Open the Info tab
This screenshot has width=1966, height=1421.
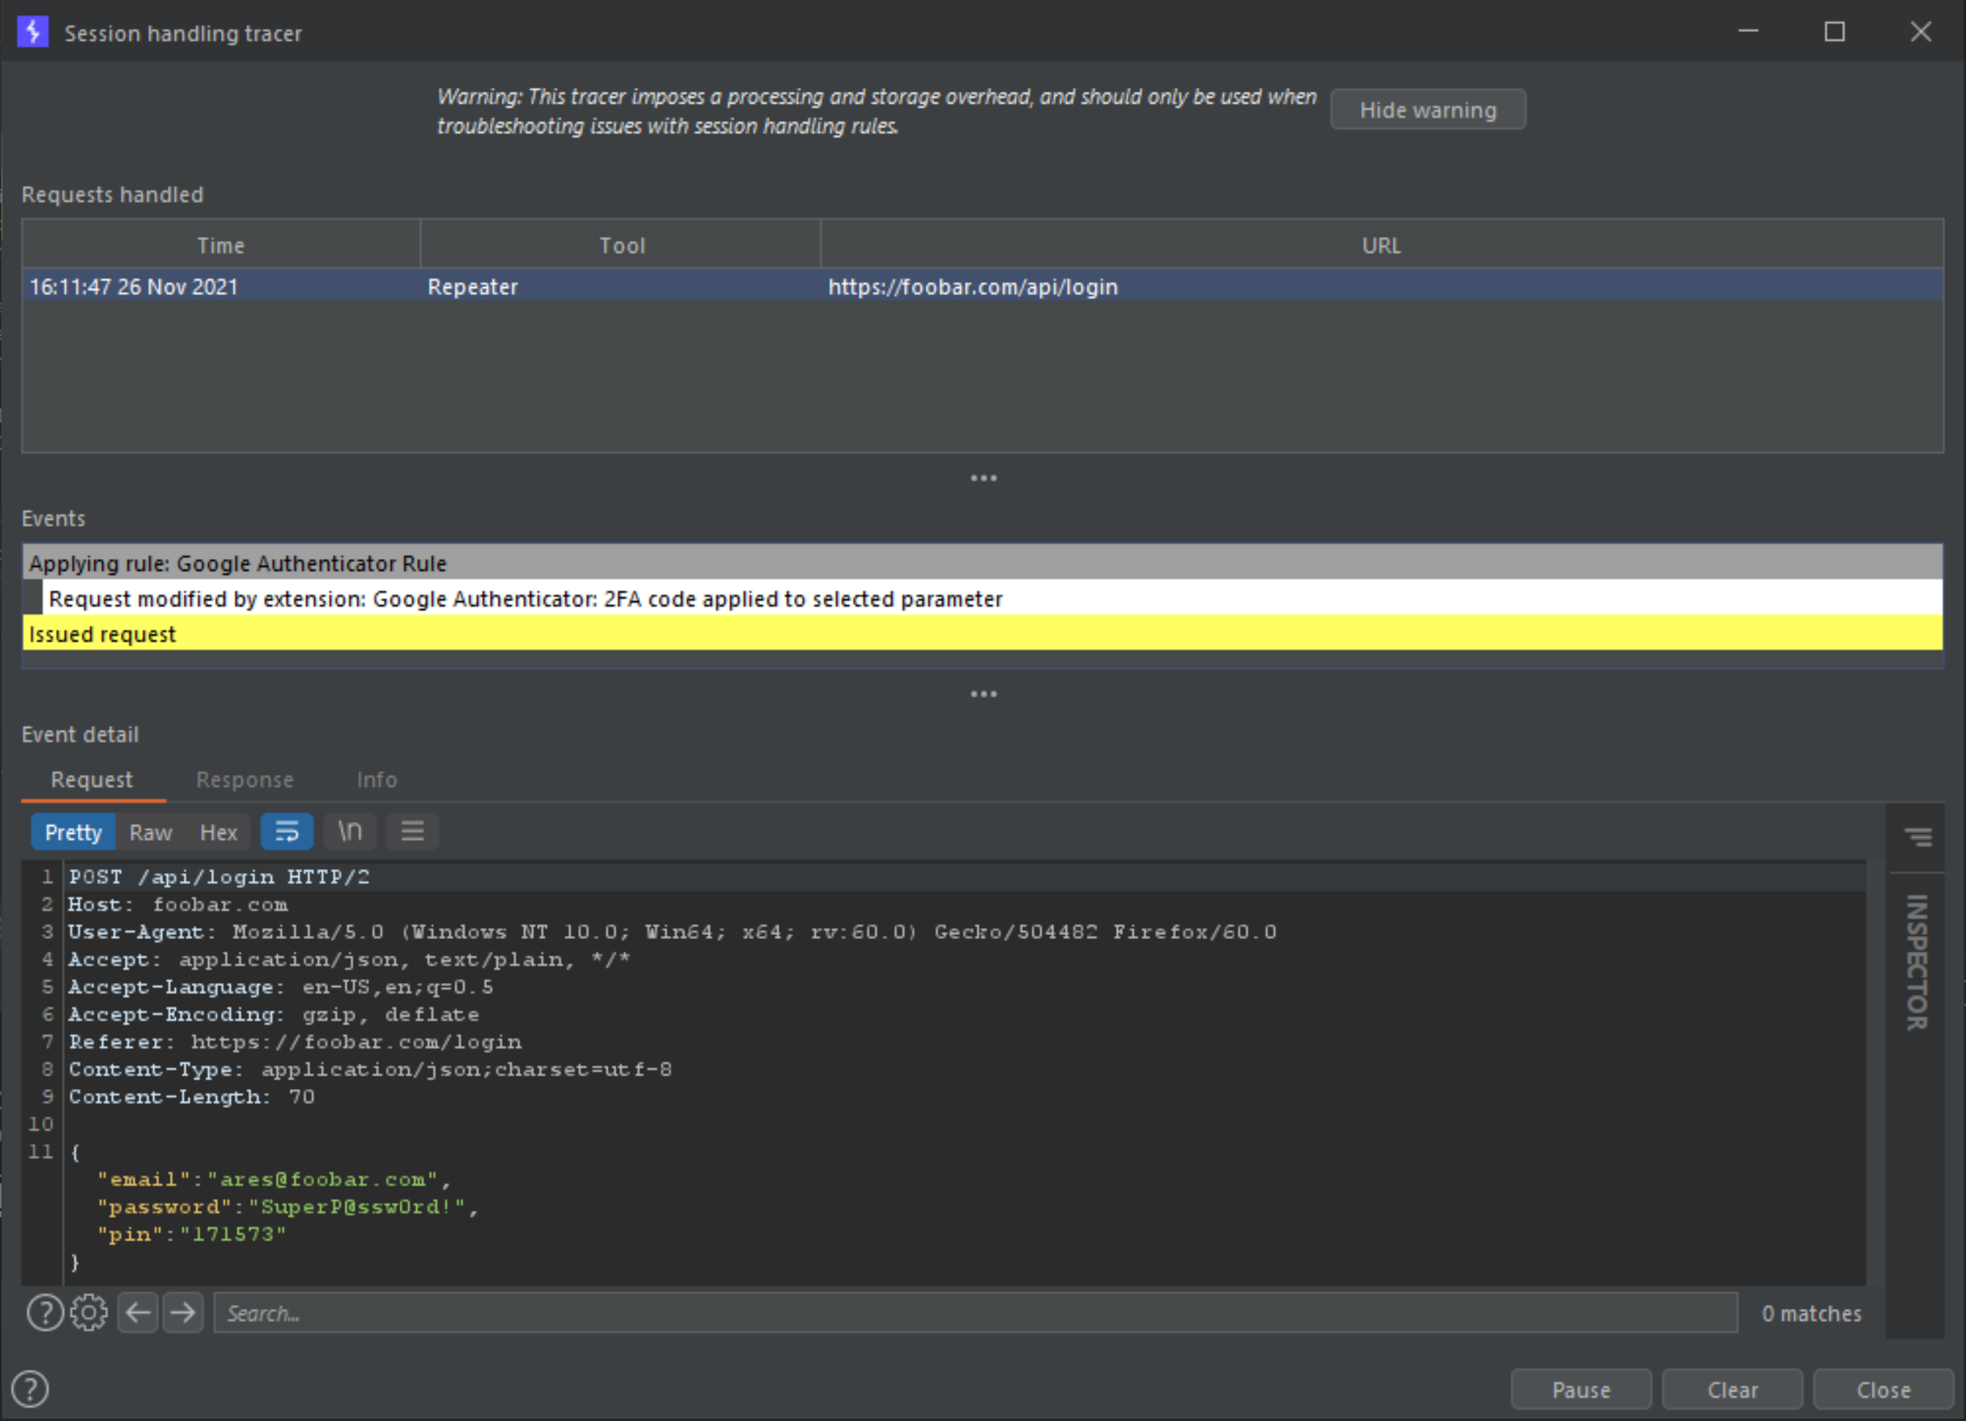click(x=377, y=780)
